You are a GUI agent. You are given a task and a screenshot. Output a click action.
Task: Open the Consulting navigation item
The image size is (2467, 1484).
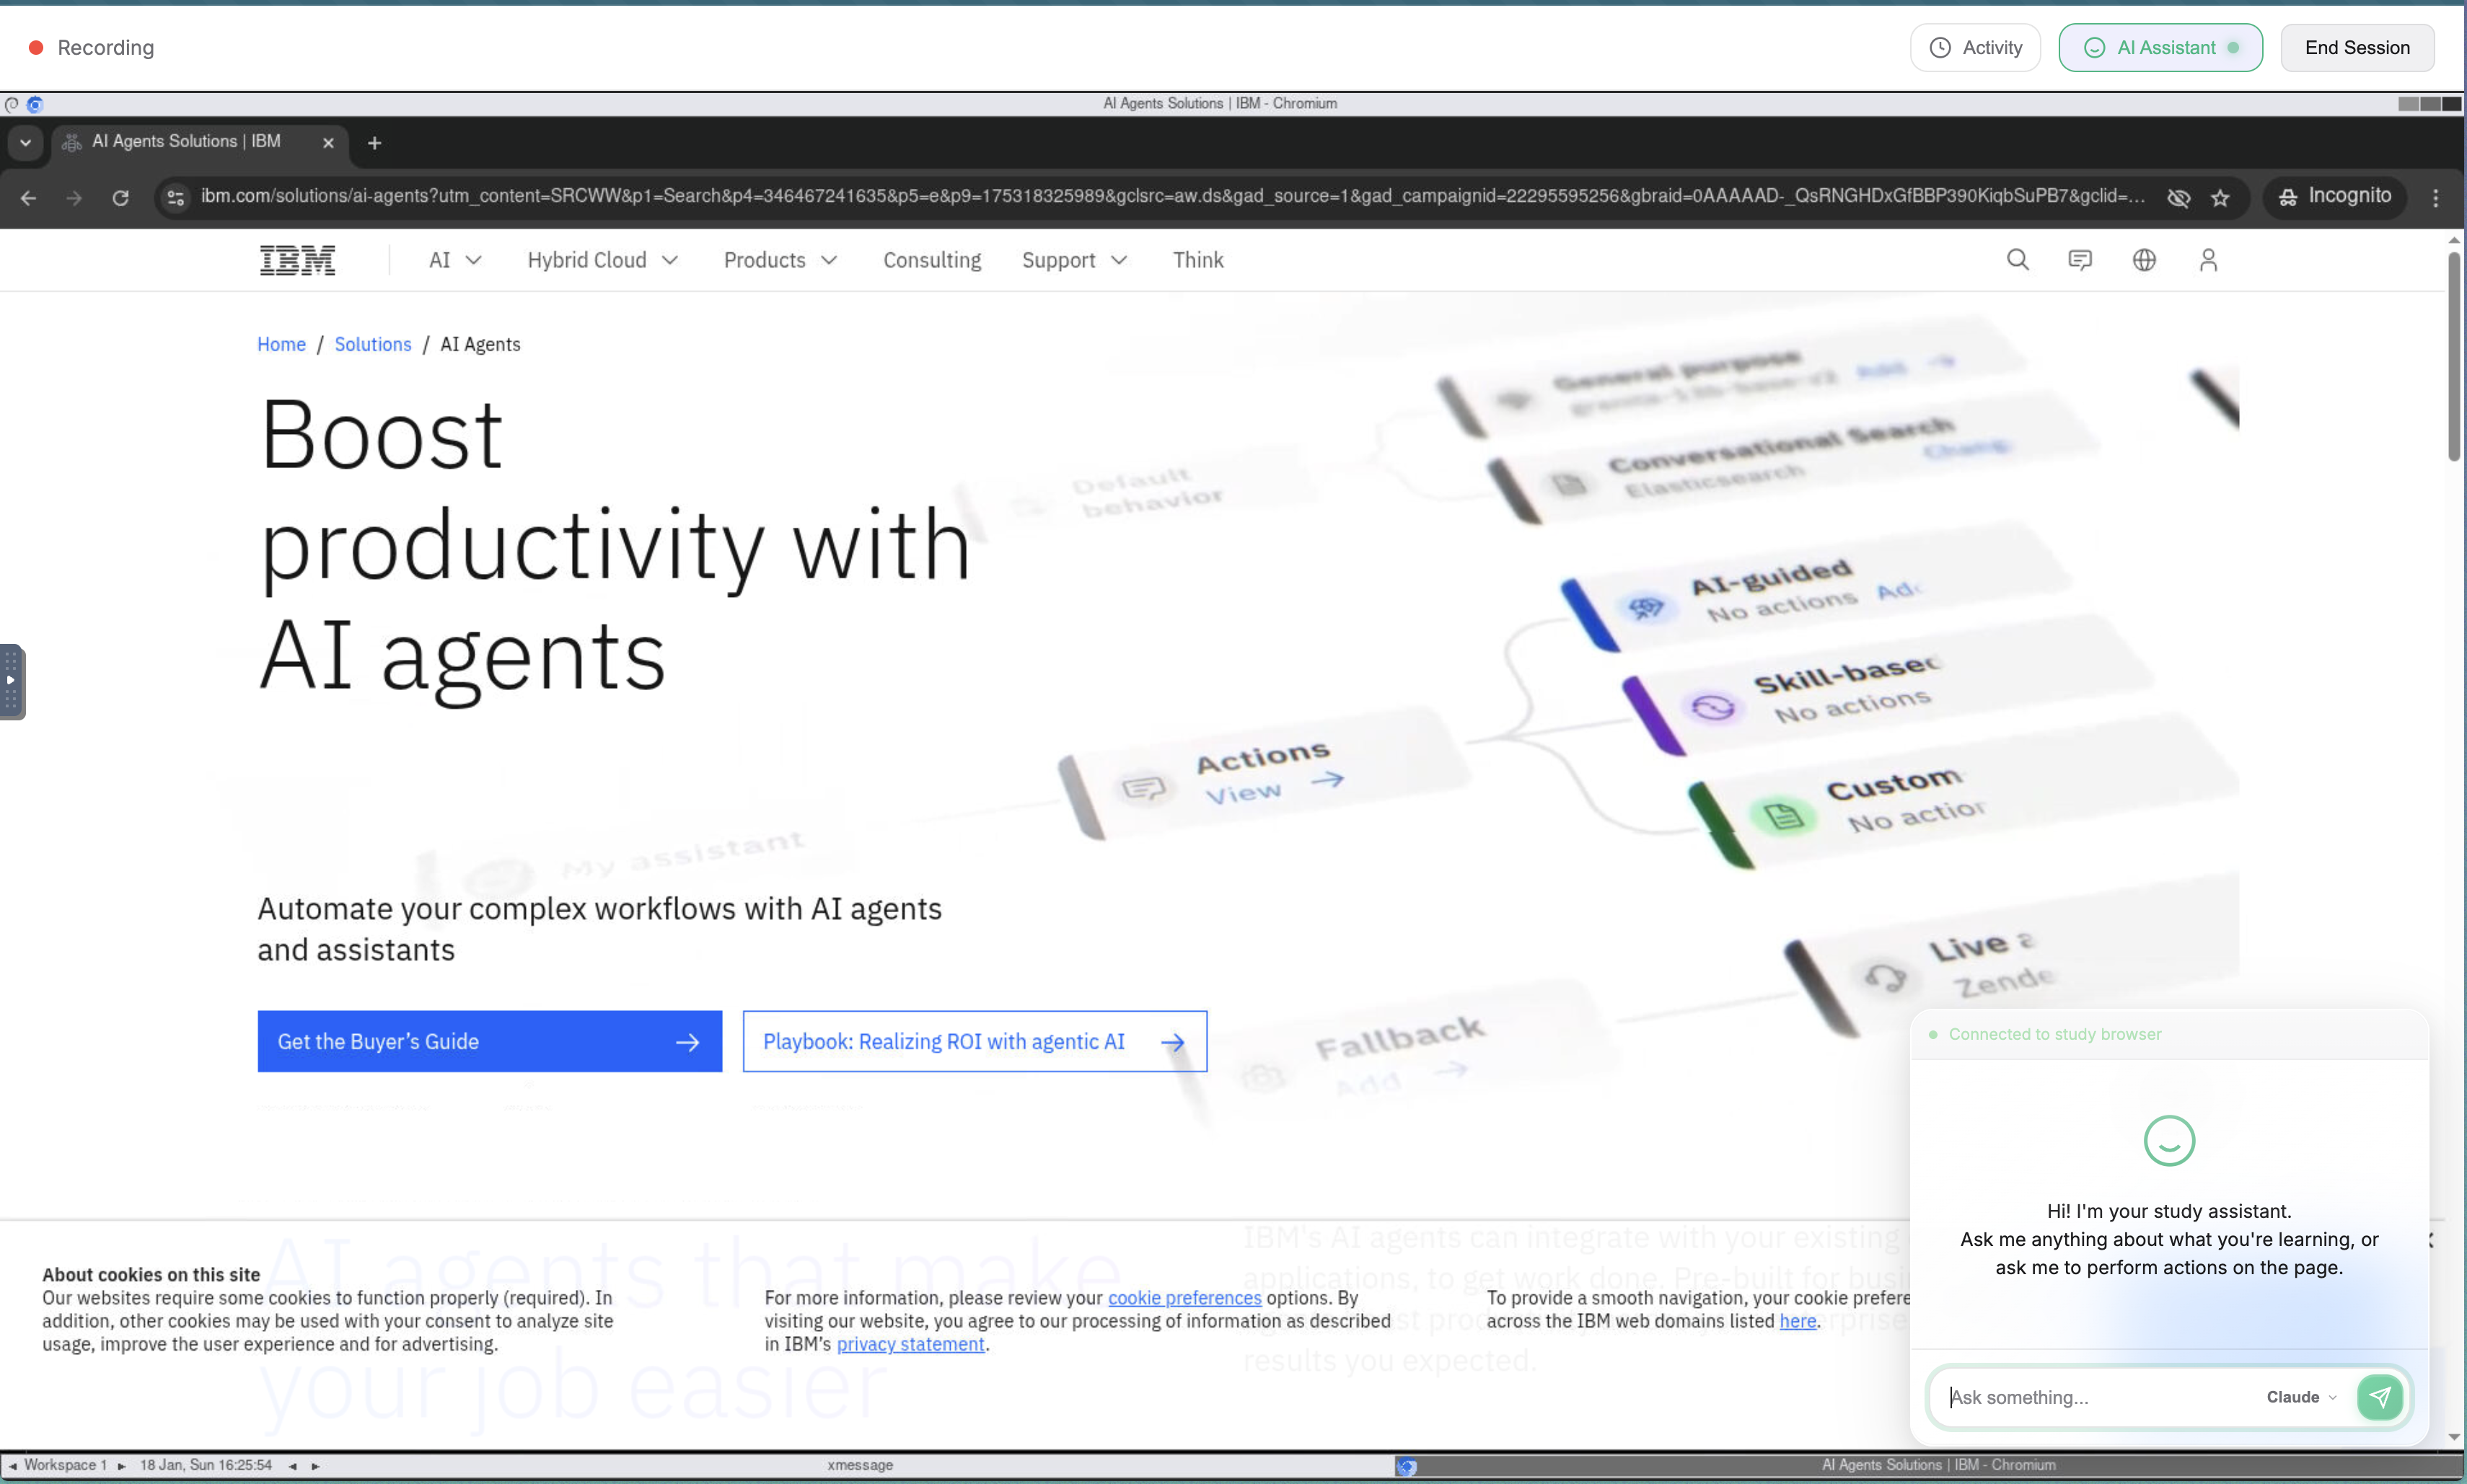point(931,260)
